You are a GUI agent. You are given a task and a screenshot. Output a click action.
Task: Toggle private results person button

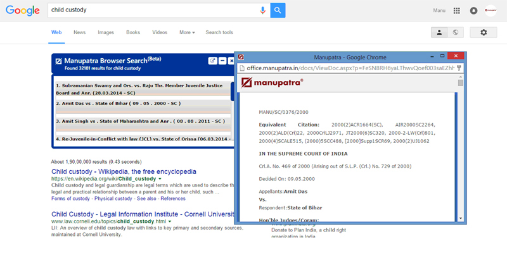coord(439,32)
